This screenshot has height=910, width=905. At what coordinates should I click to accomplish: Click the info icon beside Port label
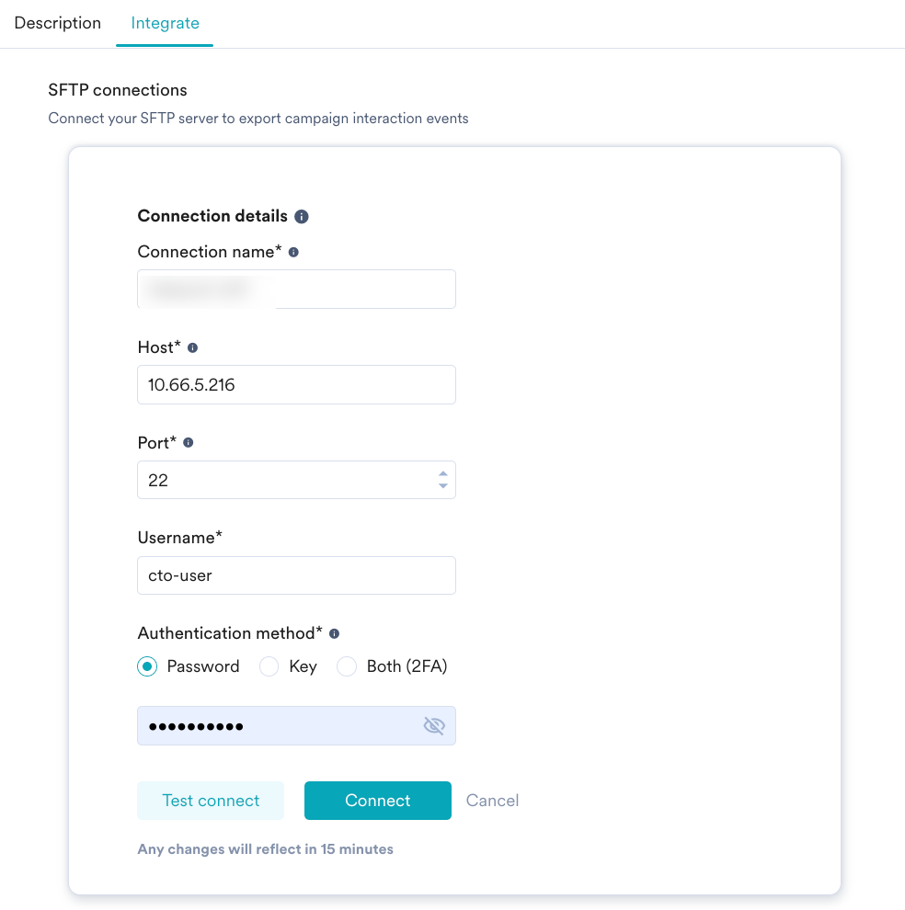coord(188,442)
